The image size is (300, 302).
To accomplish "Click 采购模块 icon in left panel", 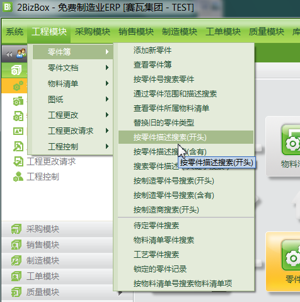I will 16,229.
